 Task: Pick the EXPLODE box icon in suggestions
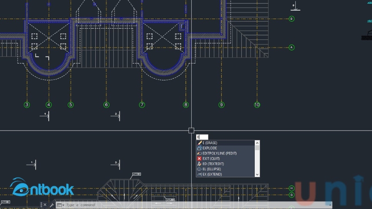coord(199,148)
